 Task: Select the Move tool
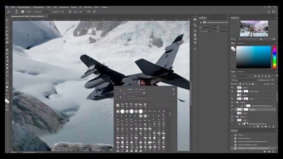pos(7,20)
